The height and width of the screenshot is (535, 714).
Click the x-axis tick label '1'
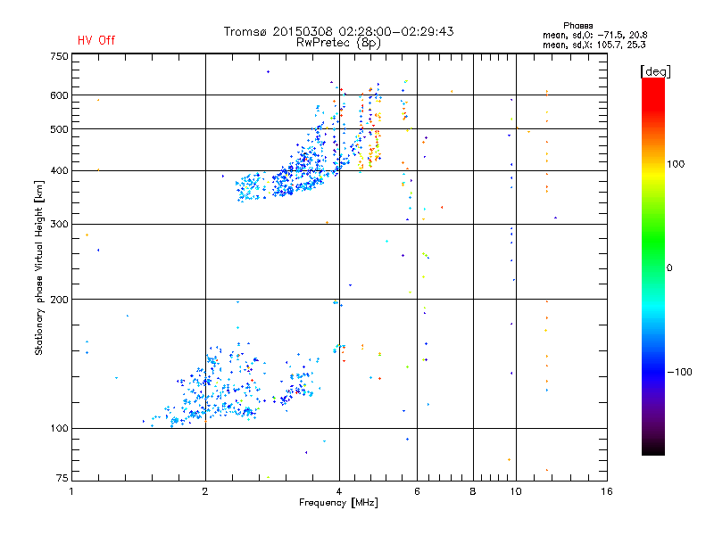pos(71,491)
